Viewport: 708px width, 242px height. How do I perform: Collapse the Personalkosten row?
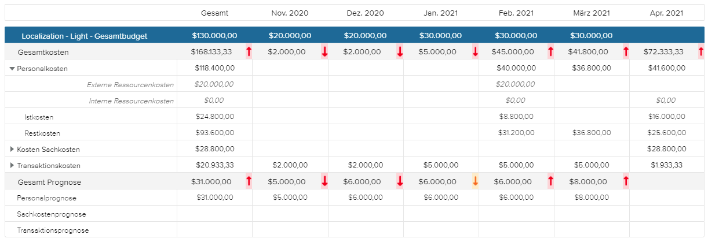(x=12, y=69)
